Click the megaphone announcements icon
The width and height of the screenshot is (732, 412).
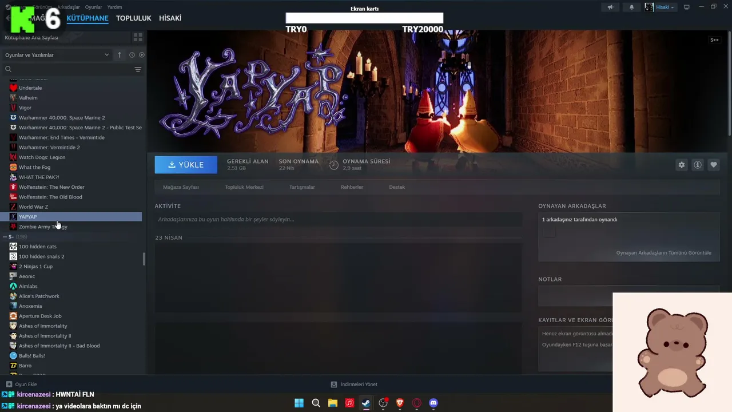point(611,7)
